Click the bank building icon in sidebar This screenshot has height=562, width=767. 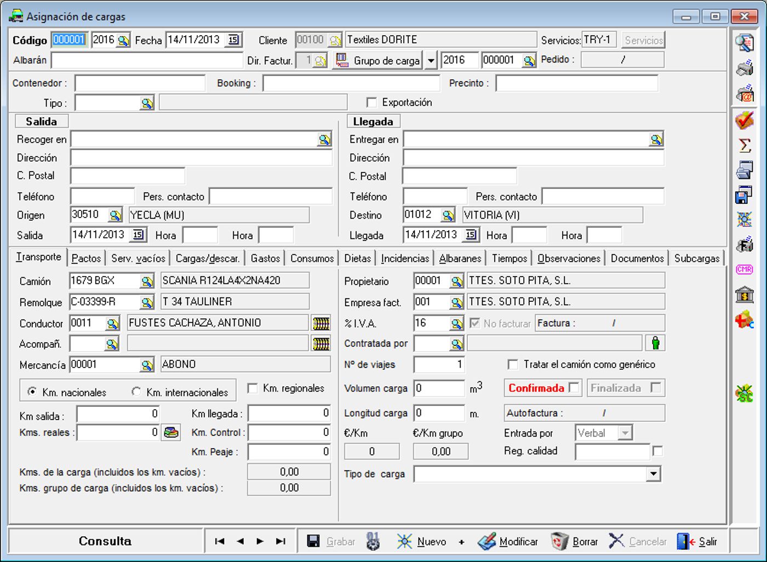tap(745, 295)
